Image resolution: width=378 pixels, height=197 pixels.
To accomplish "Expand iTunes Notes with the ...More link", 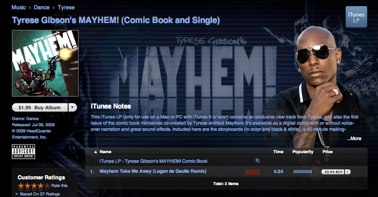I will [x=354, y=138].
